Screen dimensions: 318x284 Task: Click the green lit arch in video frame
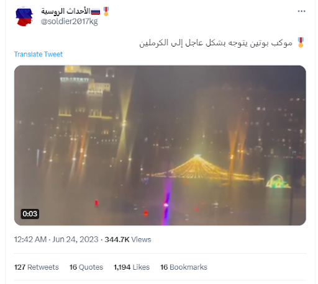click(x=278, y=182)
